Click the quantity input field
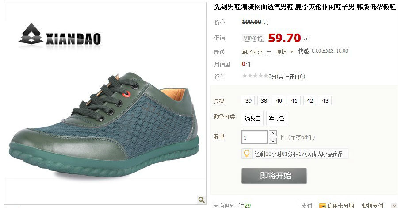The height and width of the screenshot is (208, 398). tap(254, 137)
